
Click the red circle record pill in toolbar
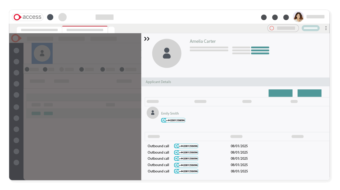(x=283, y=28)
